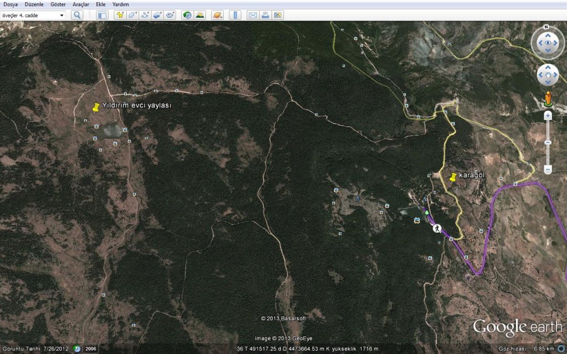The height and width of the screenshot is (354, 567).
Task: Click the email envelope icon
Action: [x=252, y=15]
